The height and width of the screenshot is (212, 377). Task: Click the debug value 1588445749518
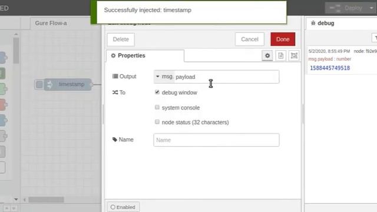(330, 68)
